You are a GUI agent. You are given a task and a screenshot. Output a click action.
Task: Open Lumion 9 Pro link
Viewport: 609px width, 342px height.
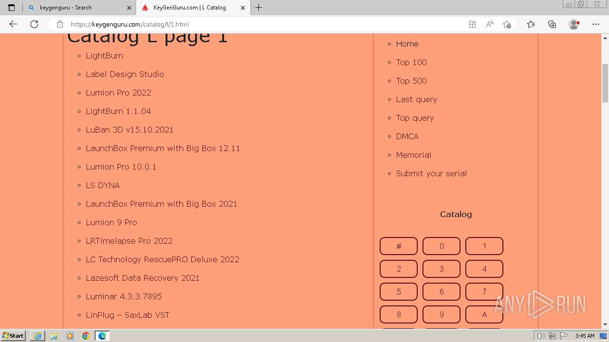point(111,222)
